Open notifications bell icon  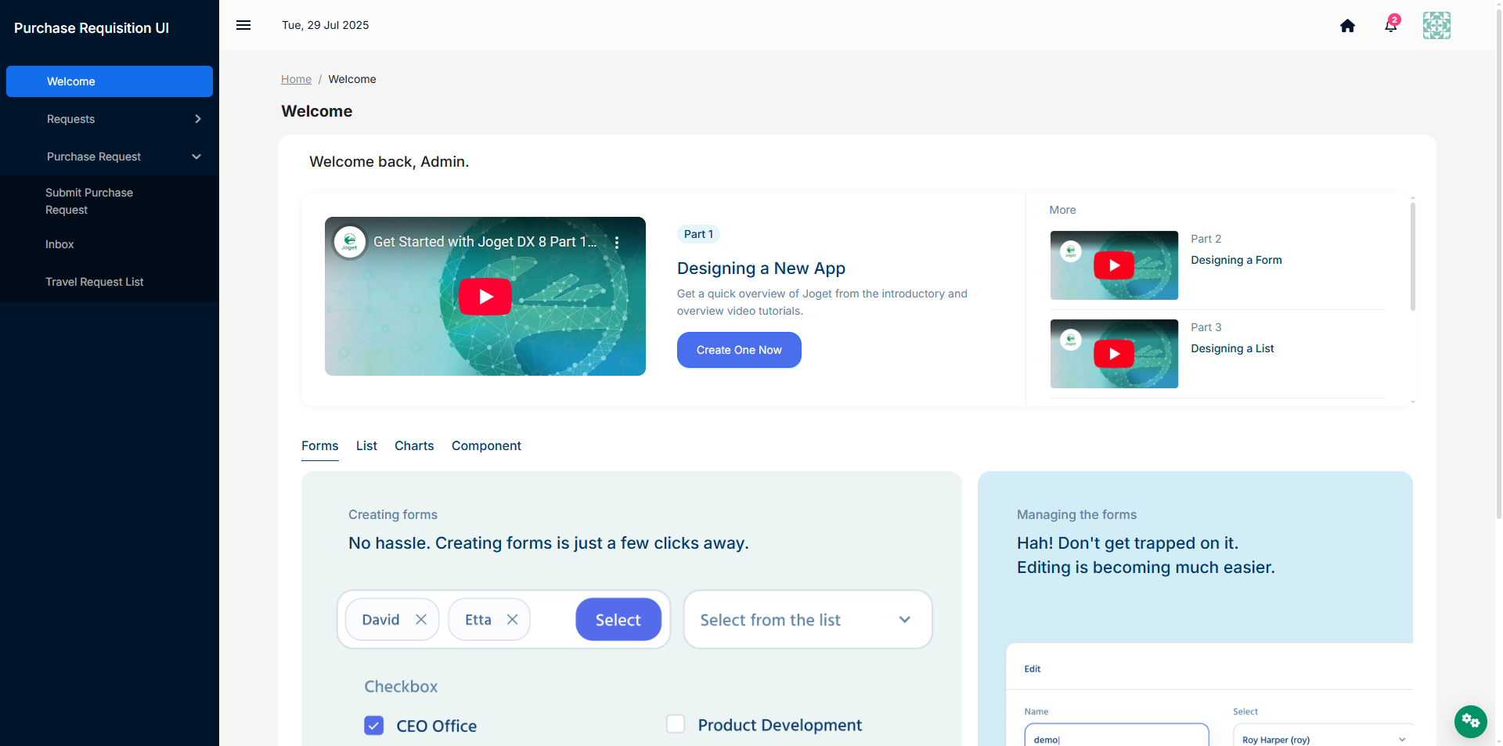pos(1391,25)
